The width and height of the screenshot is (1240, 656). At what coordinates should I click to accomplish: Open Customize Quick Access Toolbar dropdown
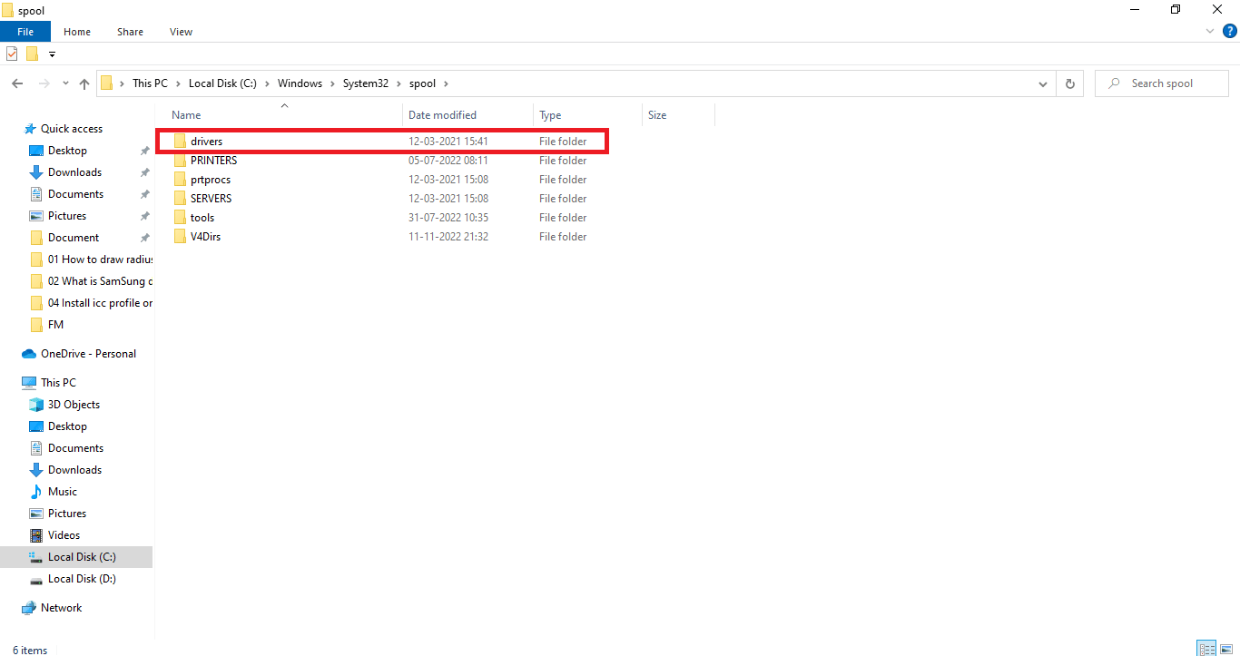(x=52, y=54)
